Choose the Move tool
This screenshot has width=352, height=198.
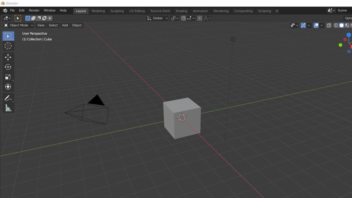pyautogui.click(x=8, y=57)
